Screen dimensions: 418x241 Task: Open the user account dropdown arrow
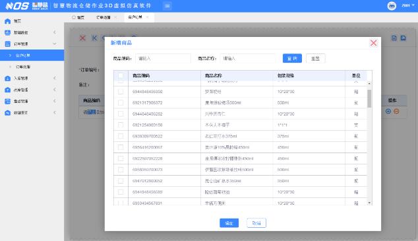[x=413, y=5]
